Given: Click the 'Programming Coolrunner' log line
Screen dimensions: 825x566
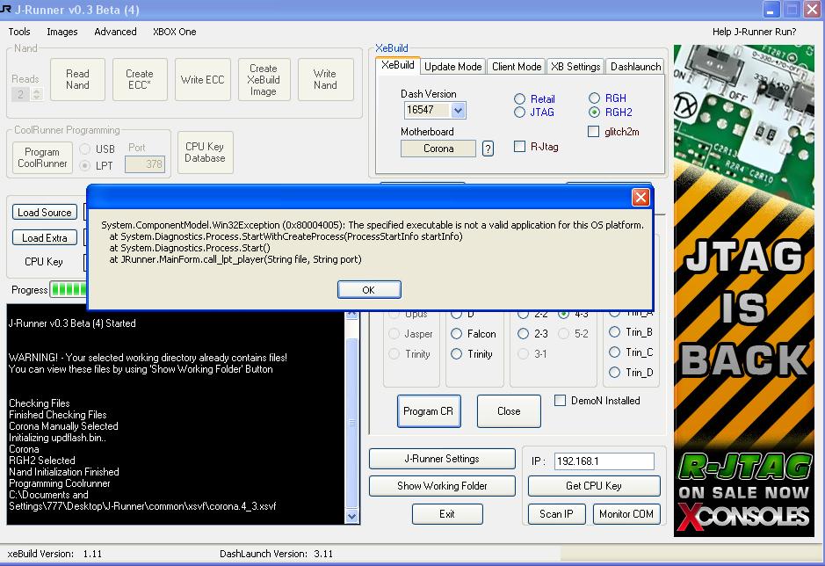Looking at the screenshot, I should click(60, 483).
